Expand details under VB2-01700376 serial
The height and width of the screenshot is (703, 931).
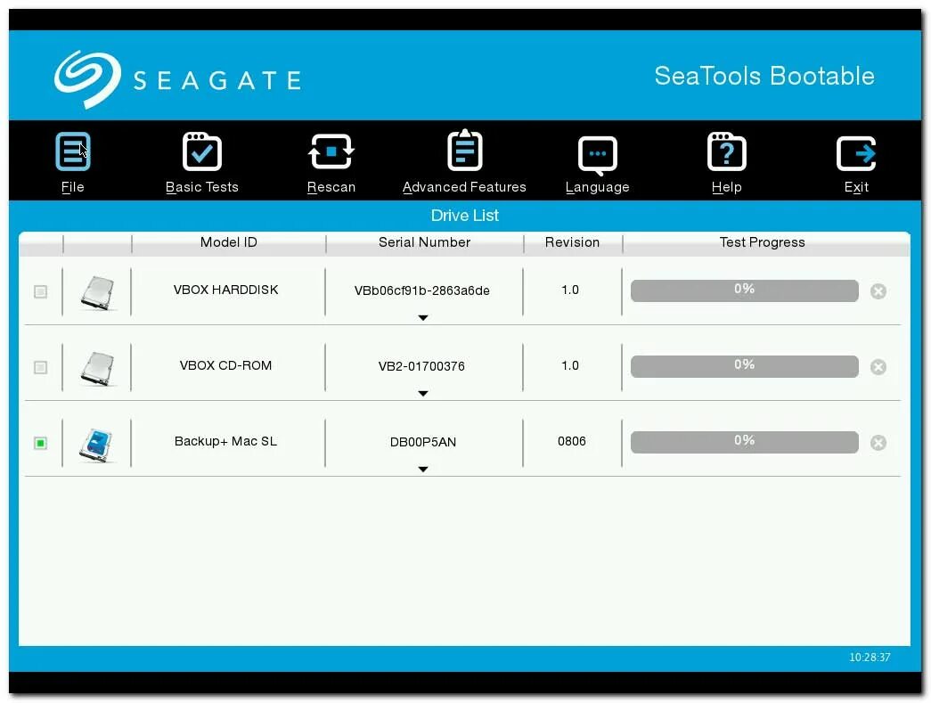pyautogui.click(x=423, y=394)
